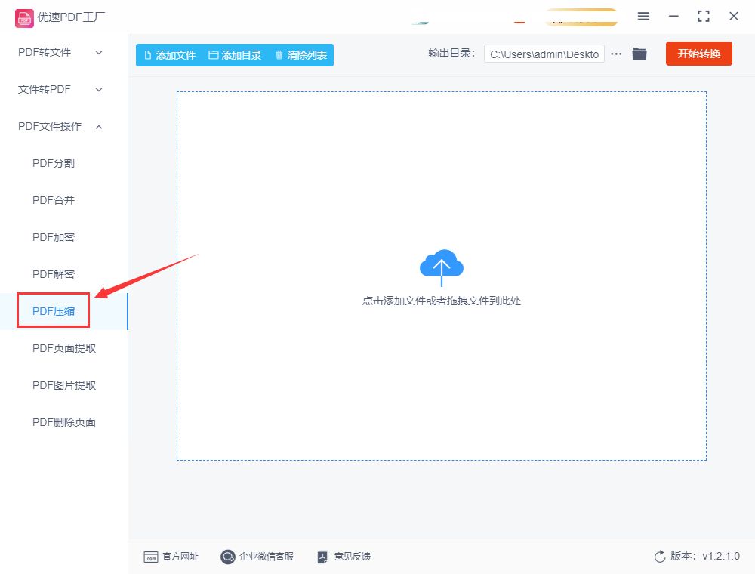Select PDF分割 in sidebar
Image resolution: width=755 pixels, height=574 pixels.
coord(54,163)
